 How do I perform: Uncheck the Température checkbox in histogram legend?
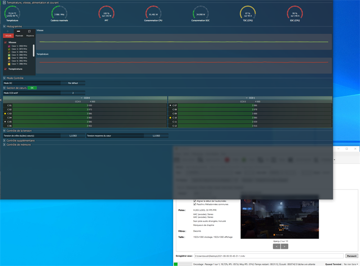point(5,69)
